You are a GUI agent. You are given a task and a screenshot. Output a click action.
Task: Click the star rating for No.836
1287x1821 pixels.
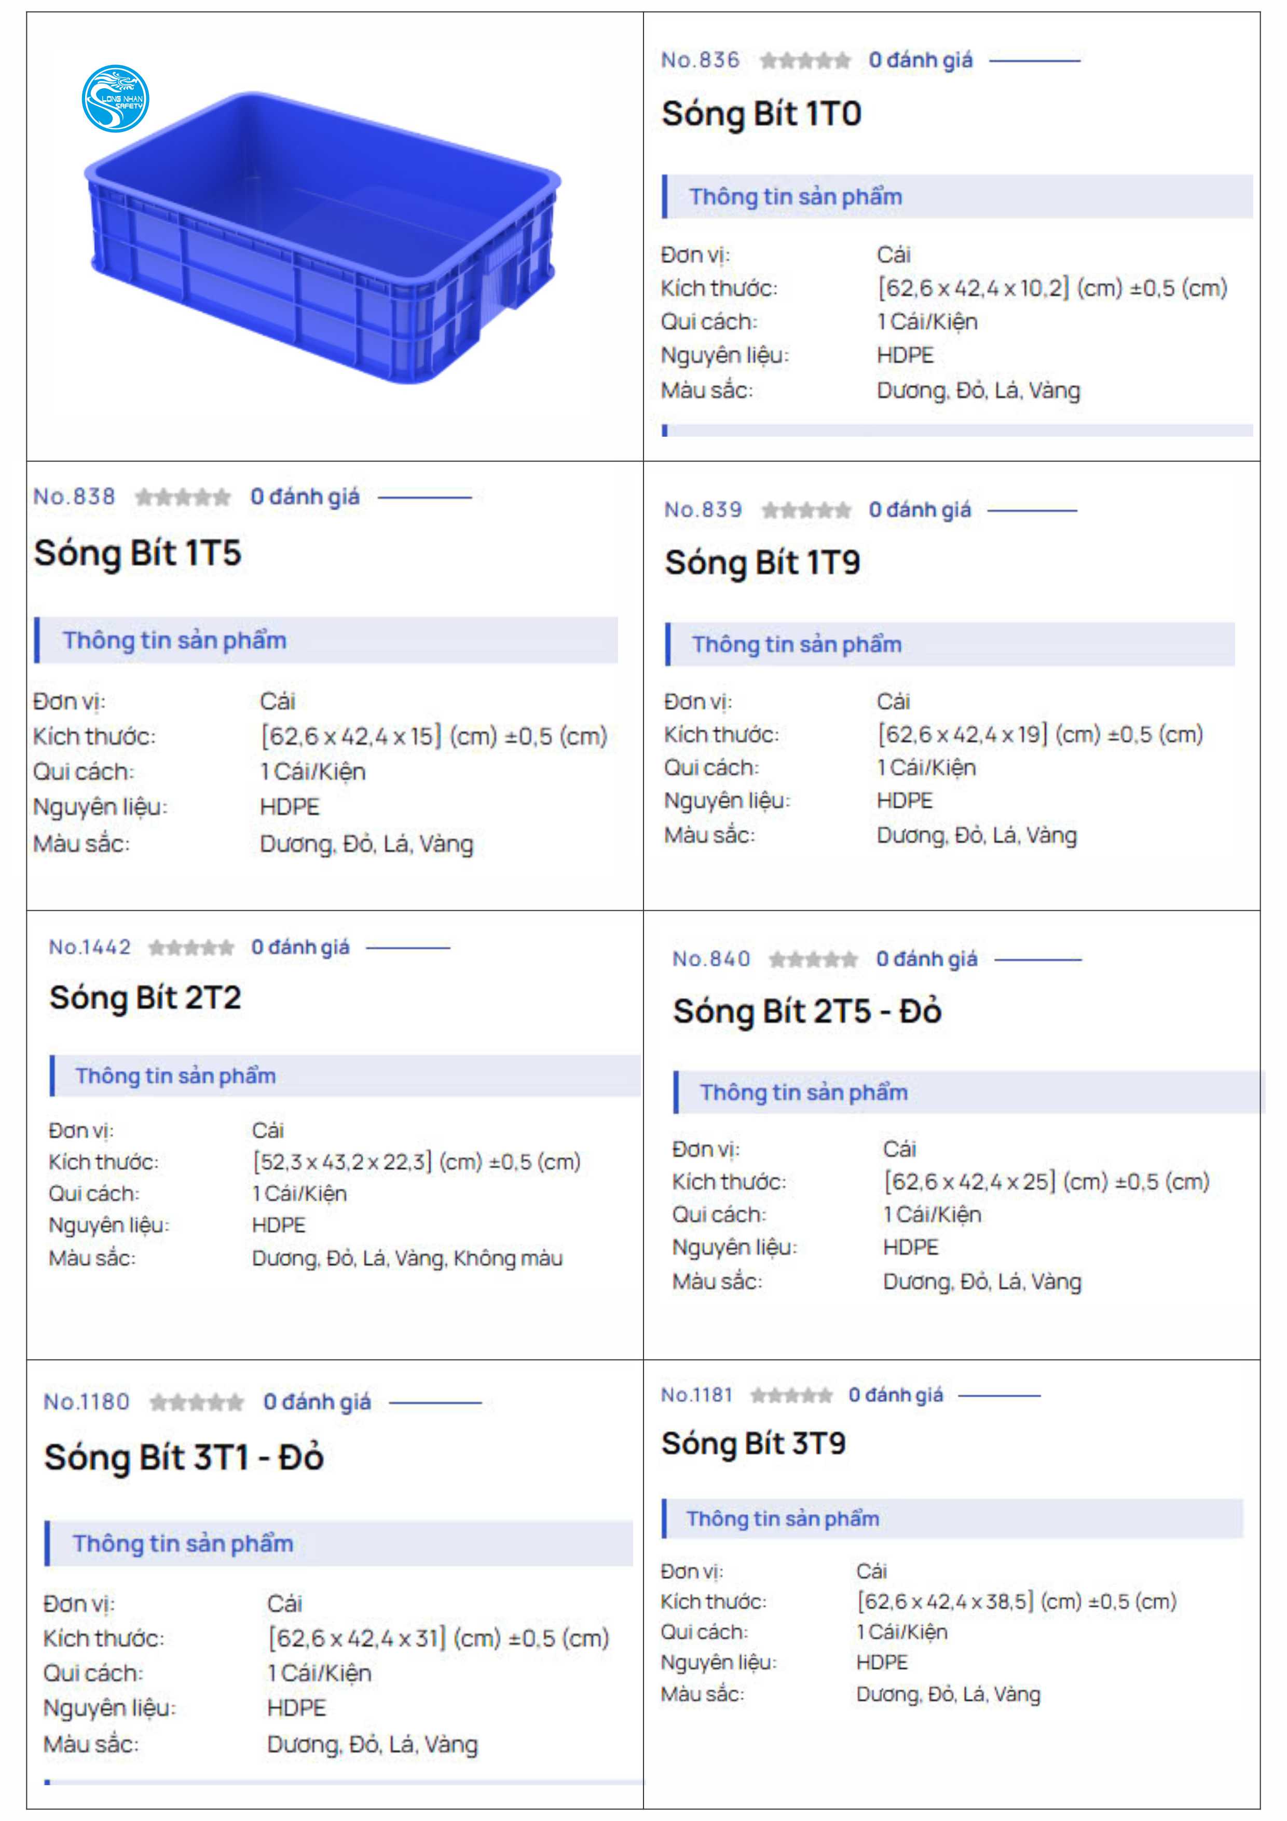805,60
